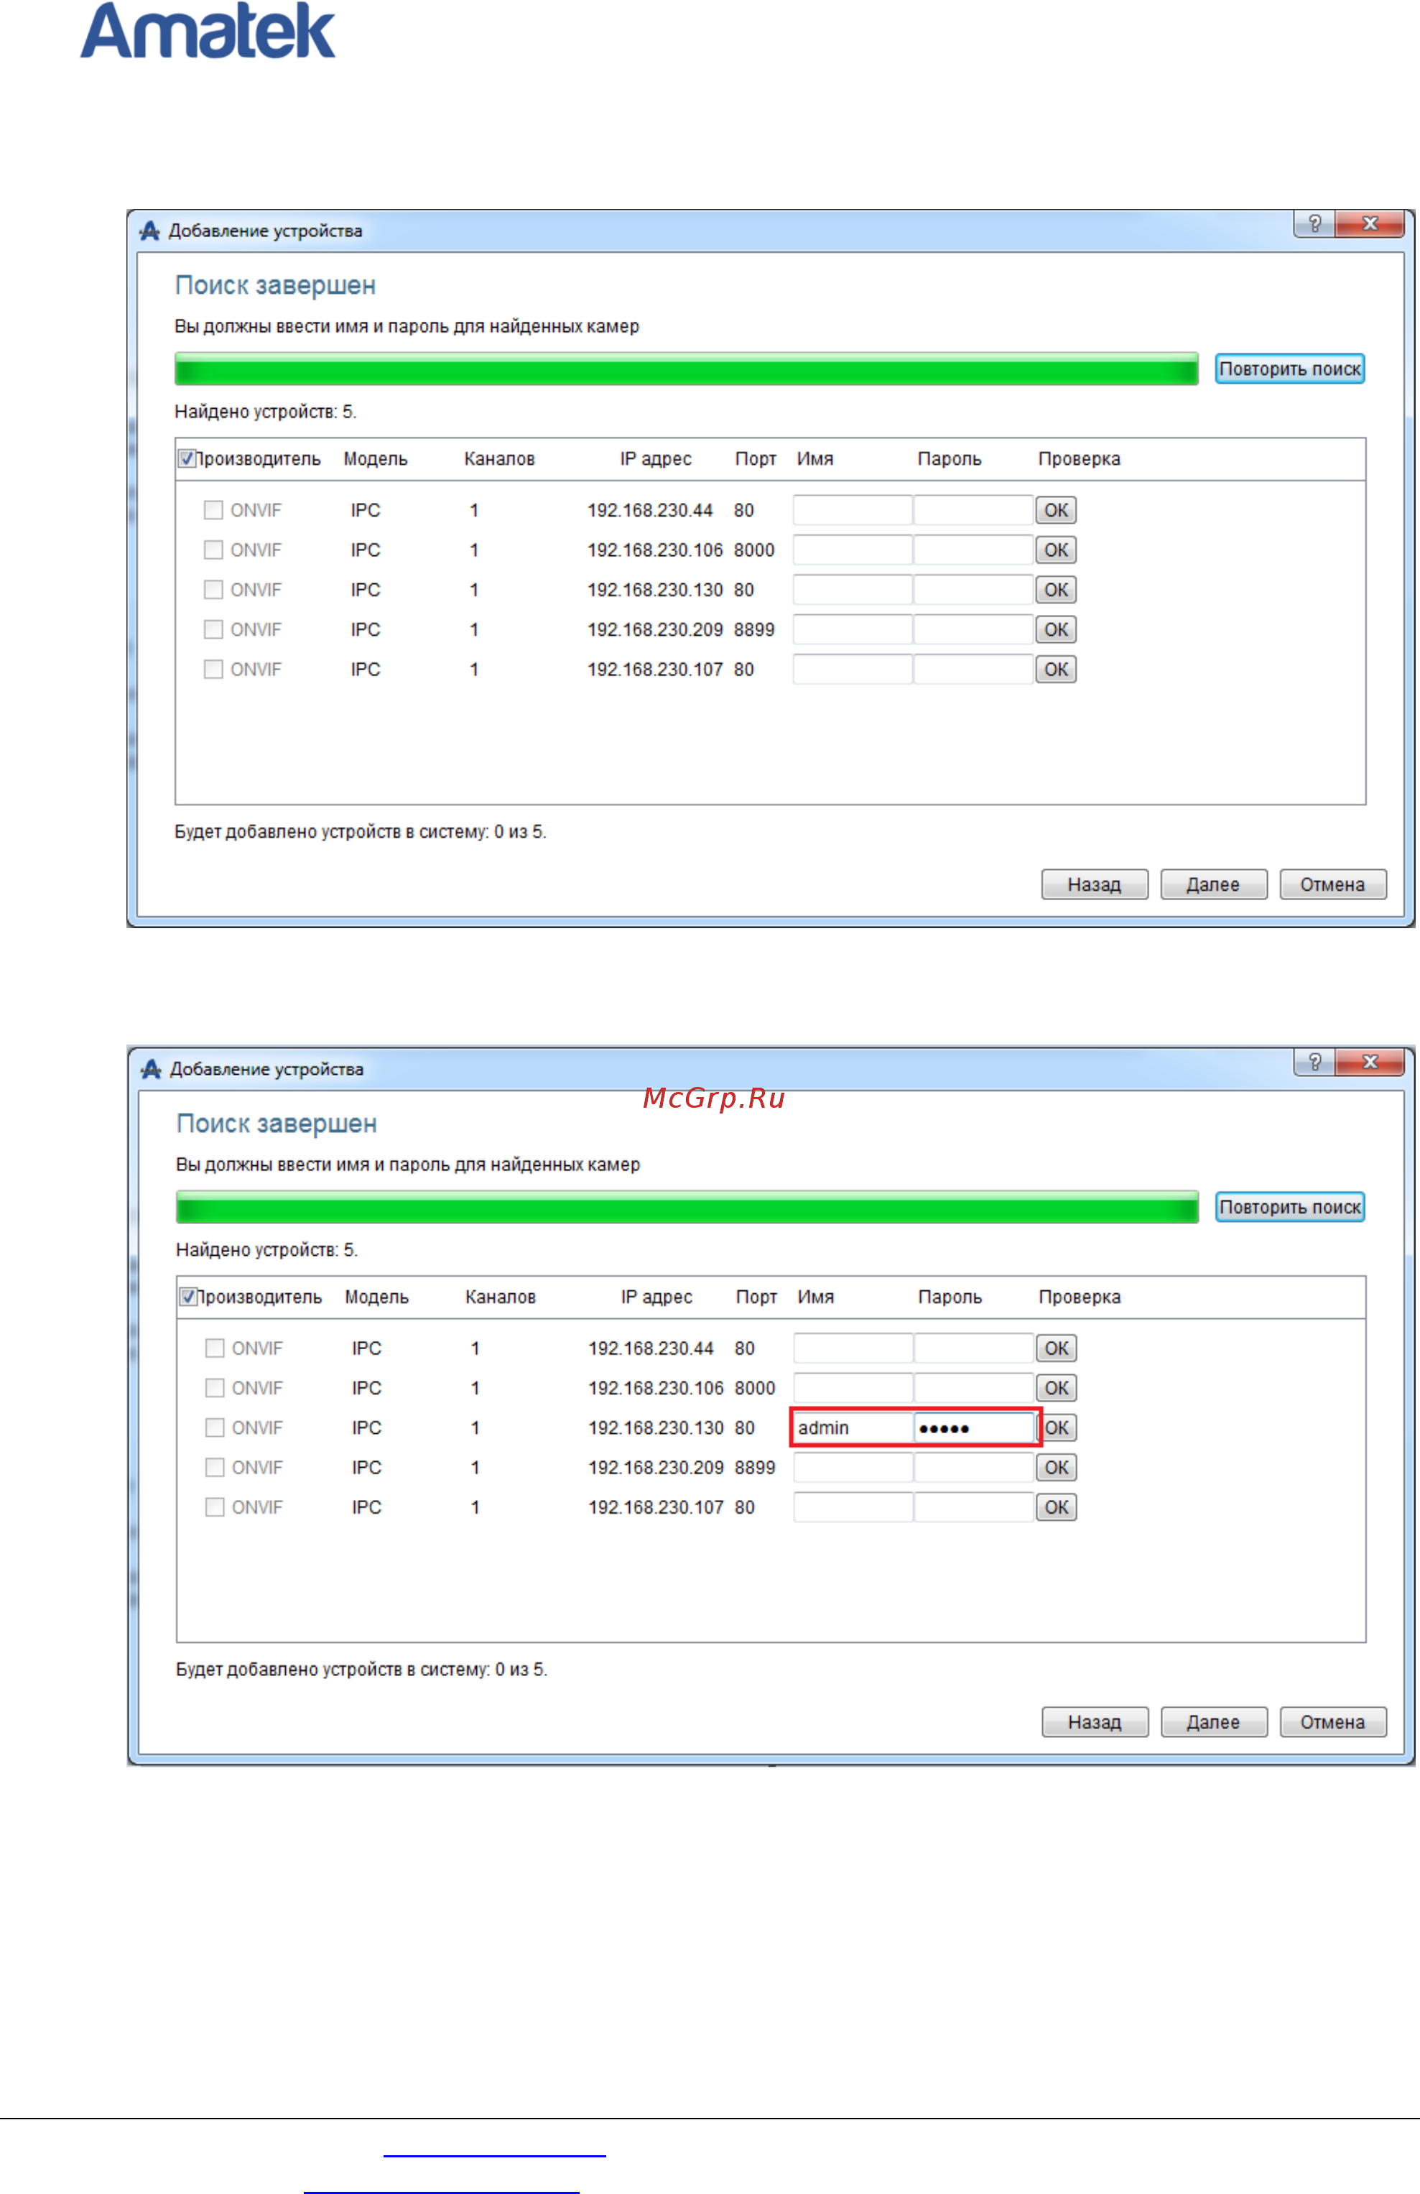Click OK for 192.168.230.209 in the lower dialog
This screenshot has height=2194, width=1420.
pyautogui.click(x=1057, y=1467)
